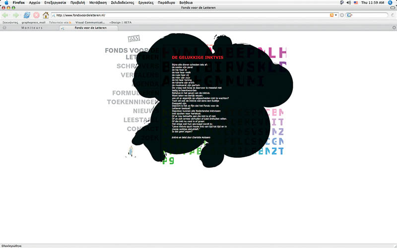Click the Ολοκληρώθηκε status bar text
Image resolution: width=397 pixels, height=248 pixels.
pyautogui.click(x=11, y=246)
